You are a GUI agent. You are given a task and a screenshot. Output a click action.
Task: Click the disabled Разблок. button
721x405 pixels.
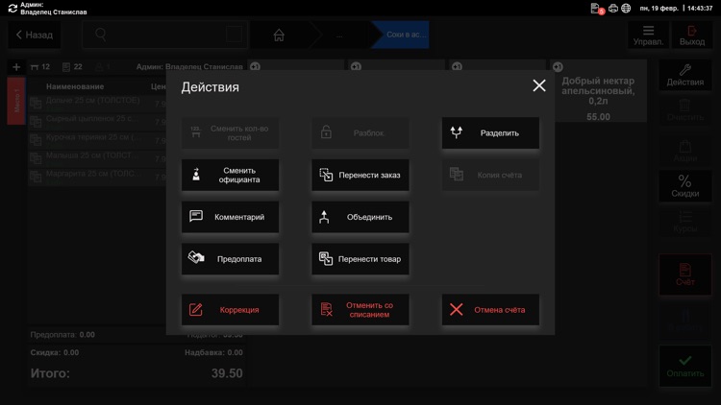pyautogui.click(x=360, y=132)
